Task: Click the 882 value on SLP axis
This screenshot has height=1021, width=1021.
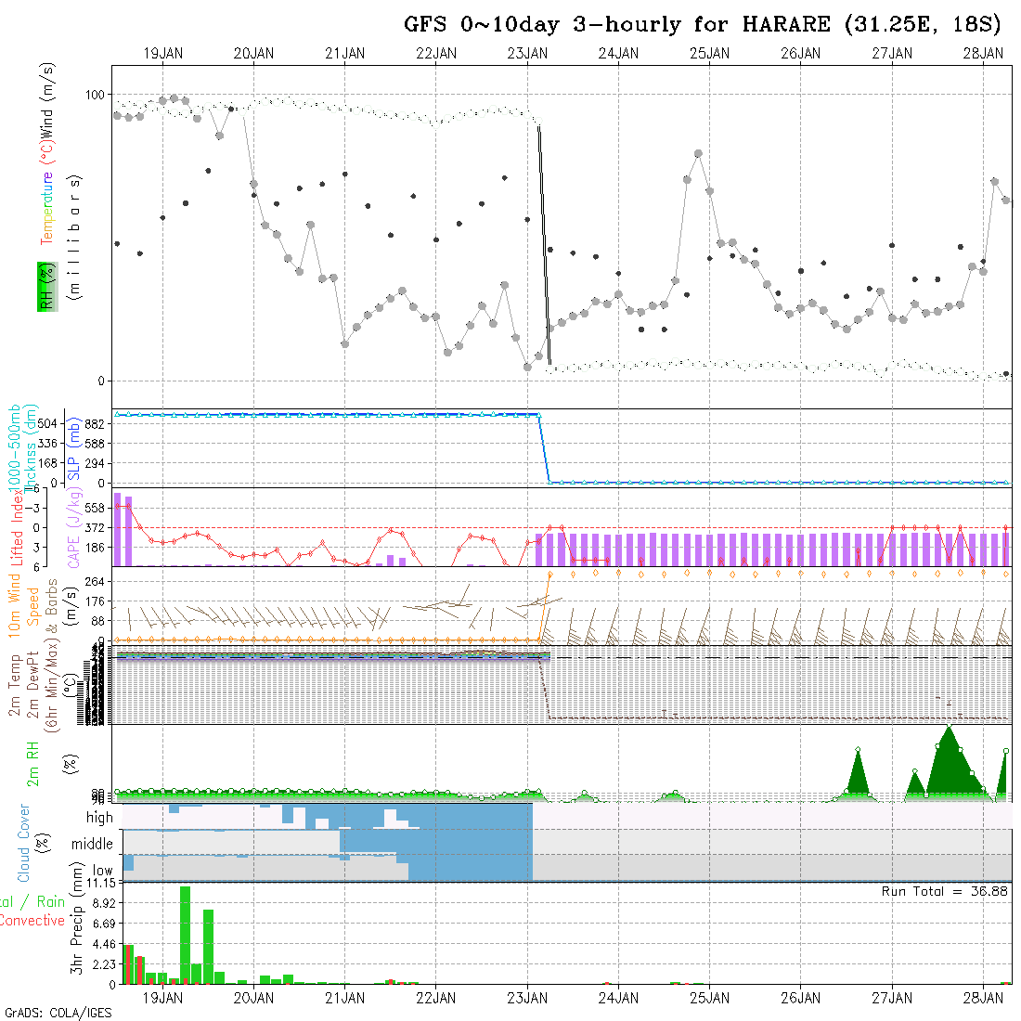Action: tap(97, 423)
